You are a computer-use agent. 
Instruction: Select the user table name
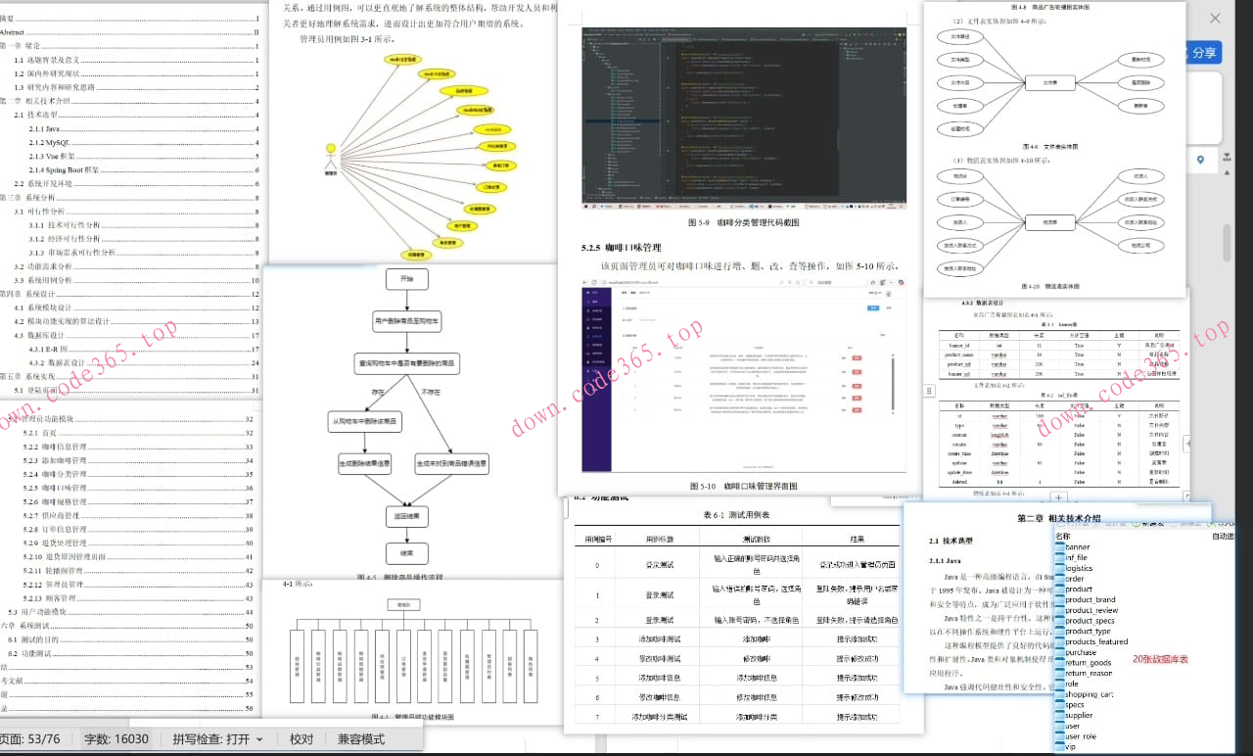[x=1074, y=726]
